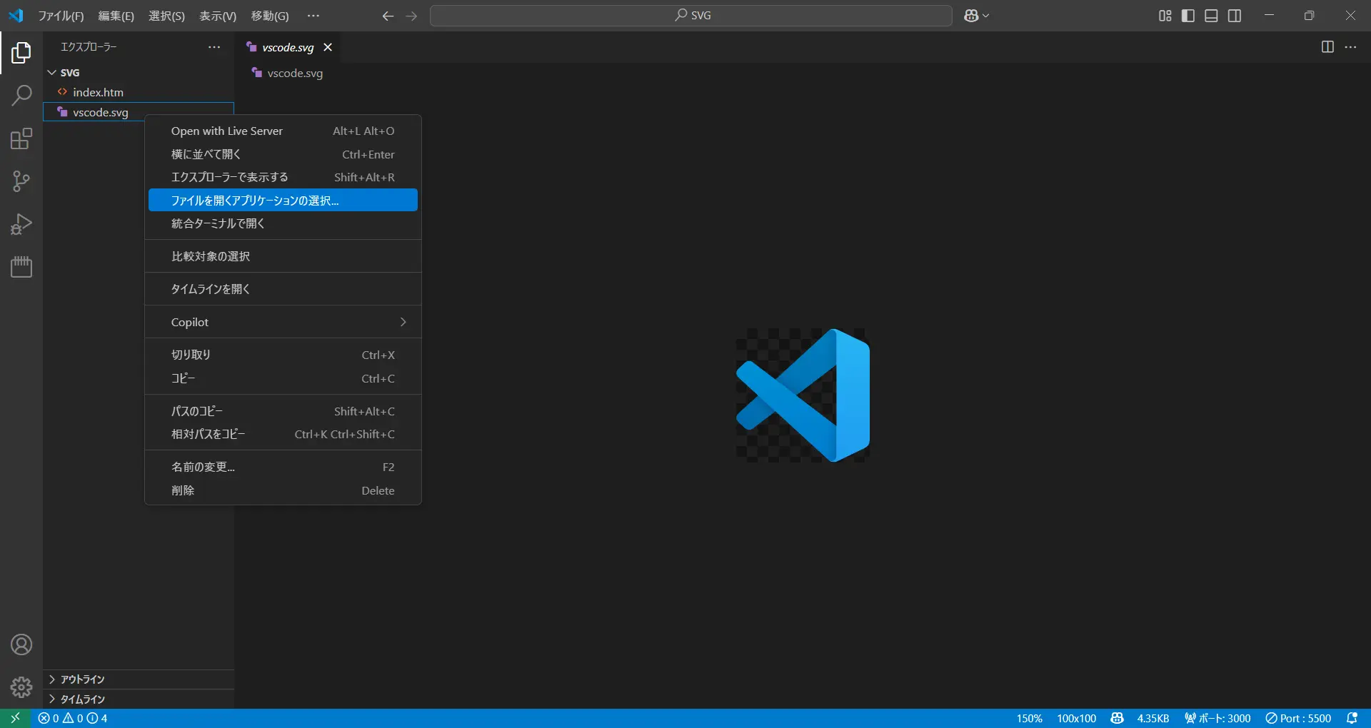Close the vscode.svg editor tab

328,47
